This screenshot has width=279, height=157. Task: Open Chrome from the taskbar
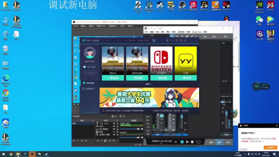pyautogui.click(x=11, y=154)
